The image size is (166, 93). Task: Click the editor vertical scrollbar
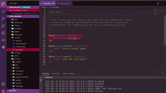[x=165, y=30]
